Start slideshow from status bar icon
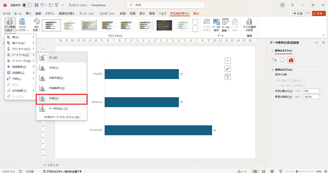Image resolution: width=328 pixels, height=173 pixels. point(280,171)
